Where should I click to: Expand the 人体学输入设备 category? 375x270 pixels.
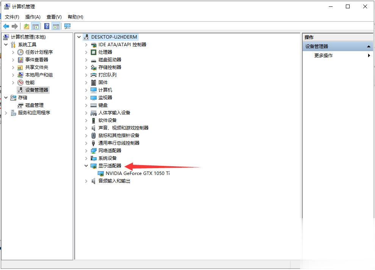coord(86,113)
